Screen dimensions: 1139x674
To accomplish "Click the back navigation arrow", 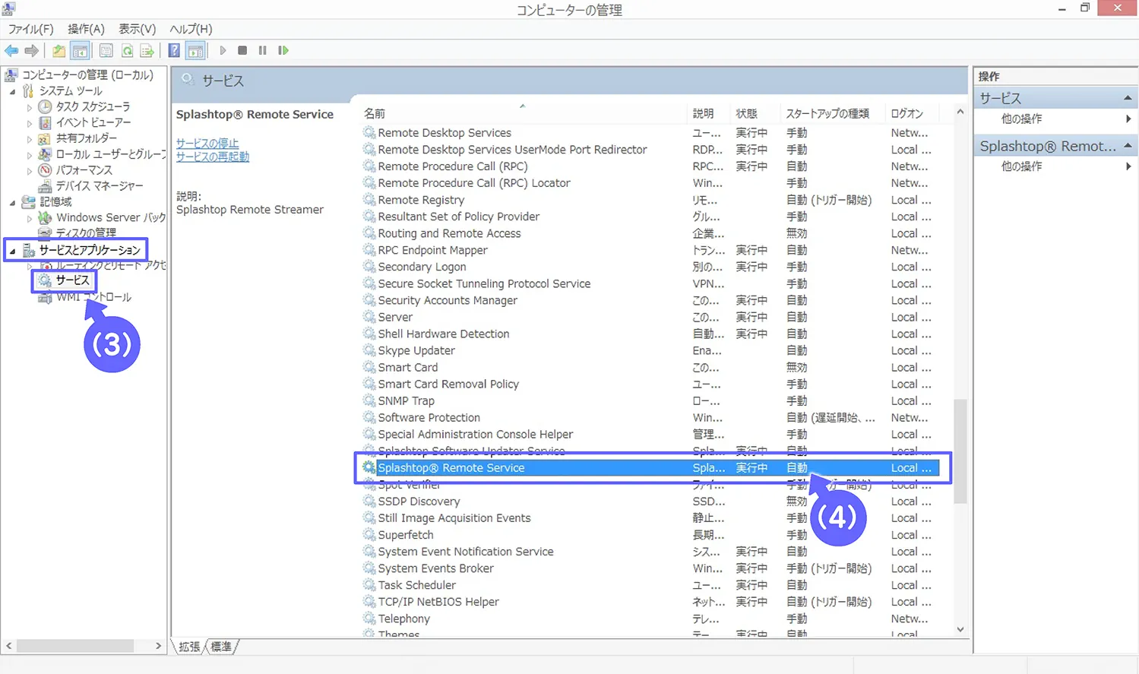I will [11, 50].
